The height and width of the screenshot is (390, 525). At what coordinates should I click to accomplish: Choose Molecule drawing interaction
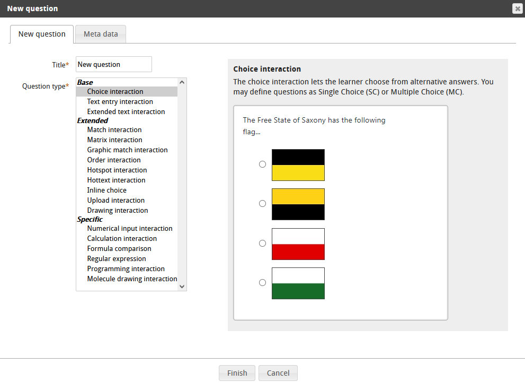(x=127, y=279)
